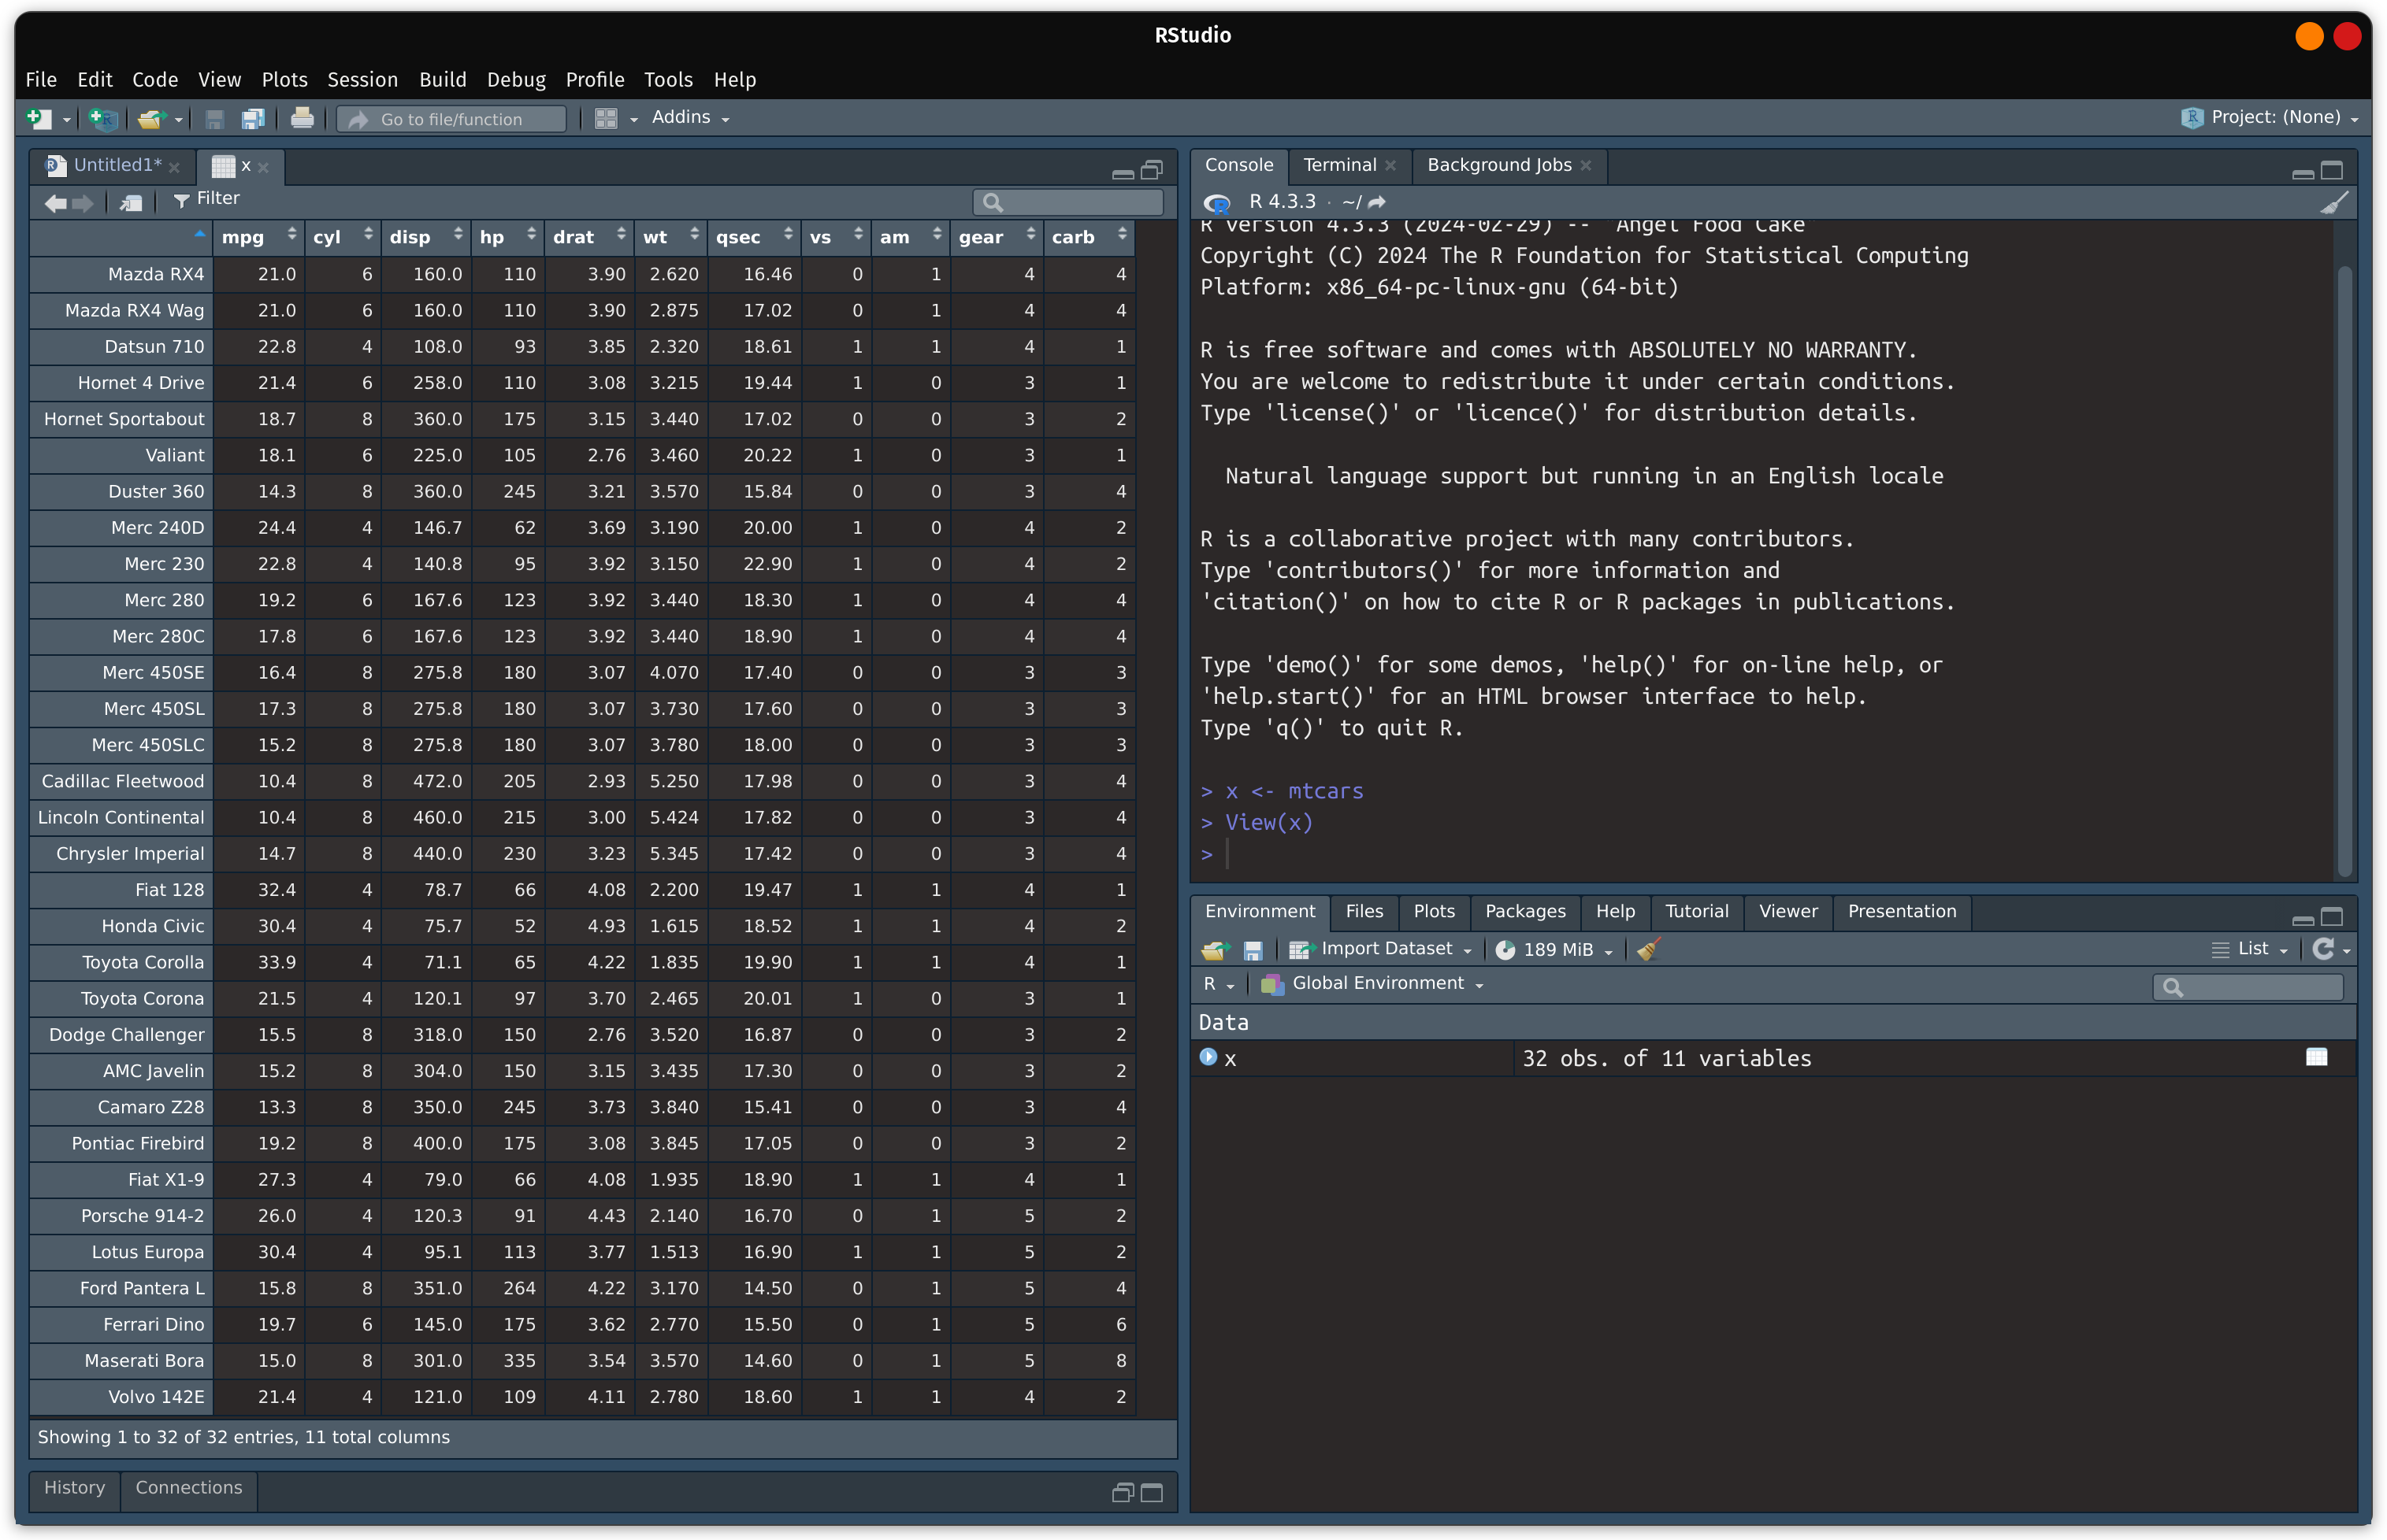Pop out the data view to a new window
The height and width of the screenshot is (1540, 2387).
pyautogui.click(x=129, y=202)
